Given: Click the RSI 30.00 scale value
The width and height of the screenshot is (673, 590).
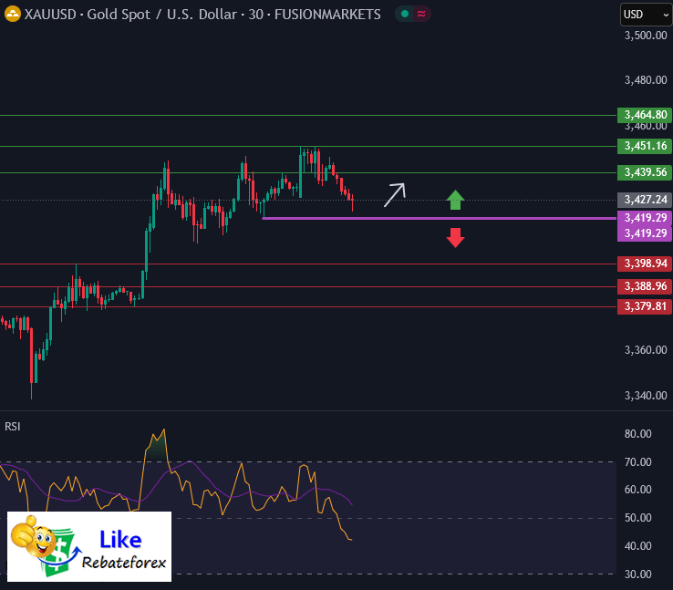Looking at the screenshot, I should 637,574.
